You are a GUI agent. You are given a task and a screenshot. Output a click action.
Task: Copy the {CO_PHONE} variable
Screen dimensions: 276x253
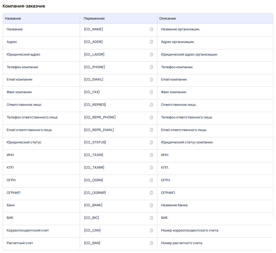[x=151, y=67]
